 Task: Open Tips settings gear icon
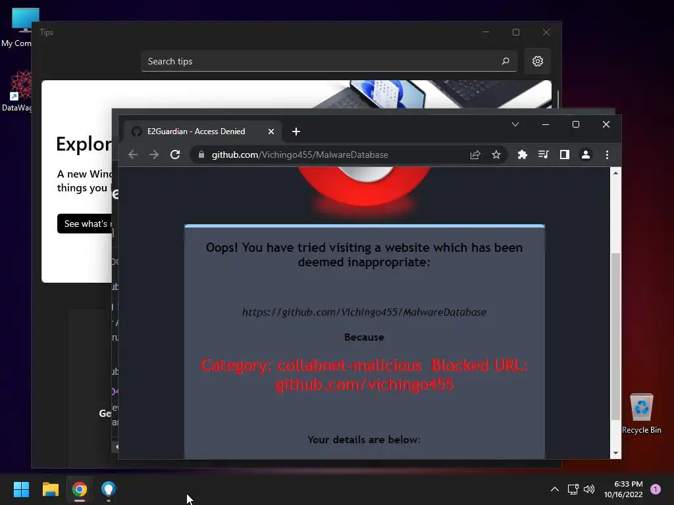tap(537, 61)
